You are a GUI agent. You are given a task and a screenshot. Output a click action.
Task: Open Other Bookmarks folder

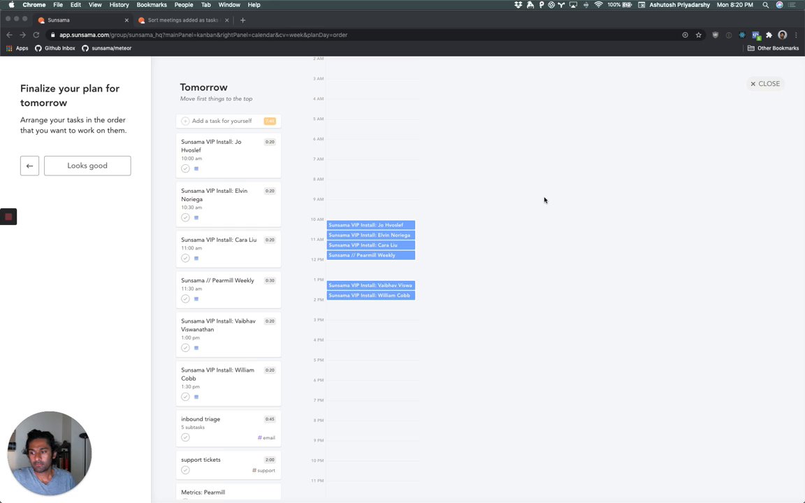[773, 48]
